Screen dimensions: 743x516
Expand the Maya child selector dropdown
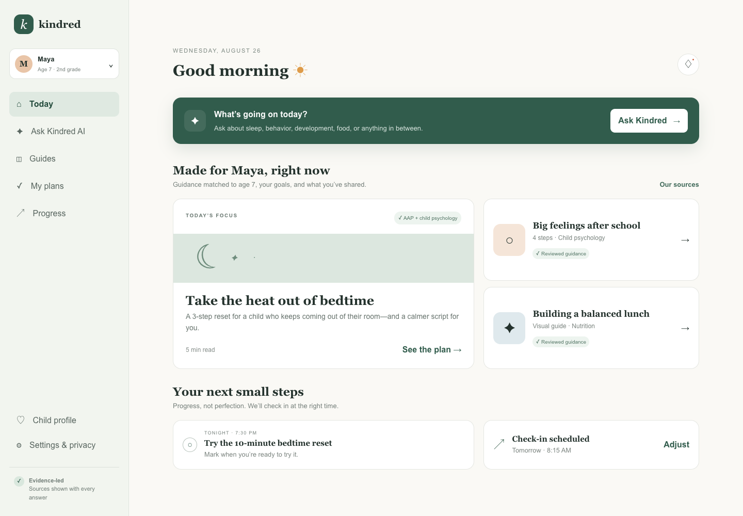click(64, 64)
